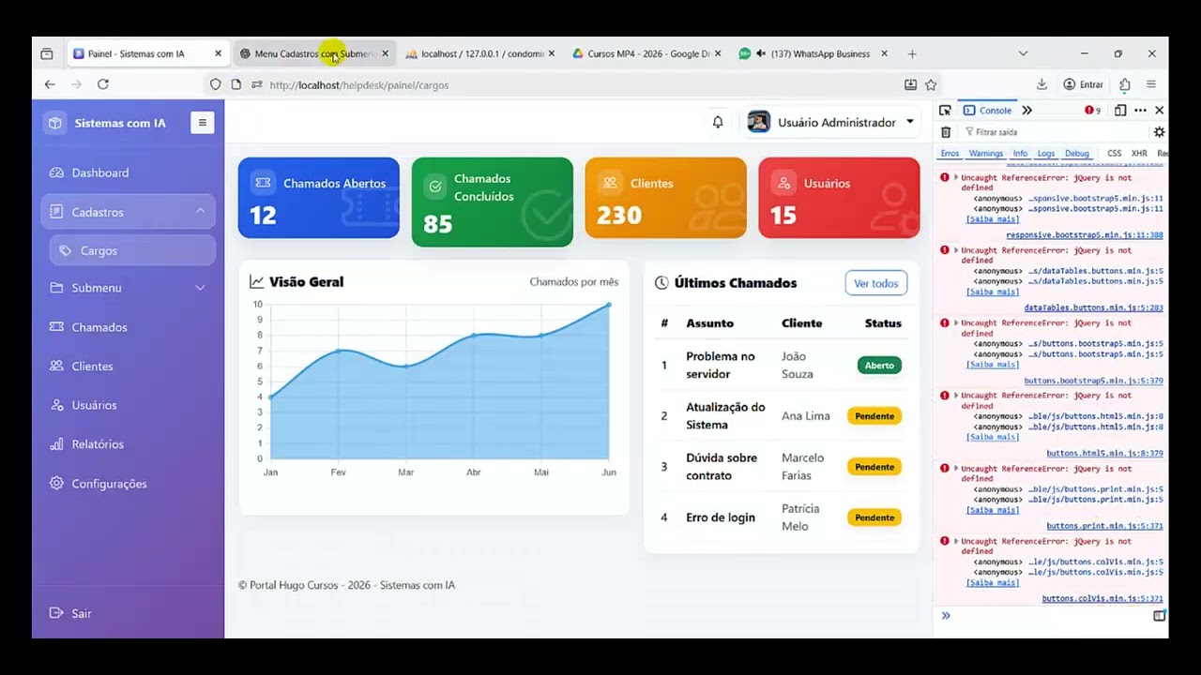Show more DevTools tabs with double chevron
1201x675 pixels.
(1027, 111)
